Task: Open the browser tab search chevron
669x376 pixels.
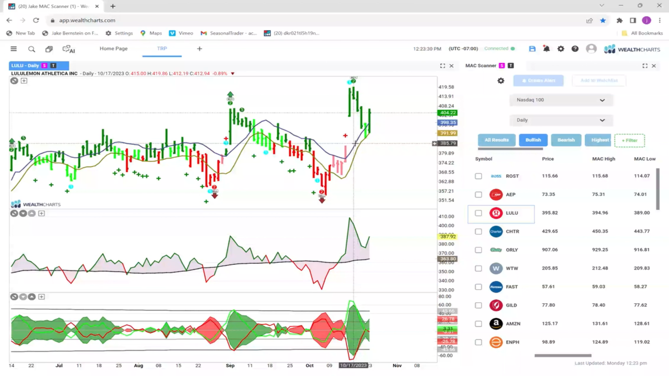Action: (x=602, y=6)
